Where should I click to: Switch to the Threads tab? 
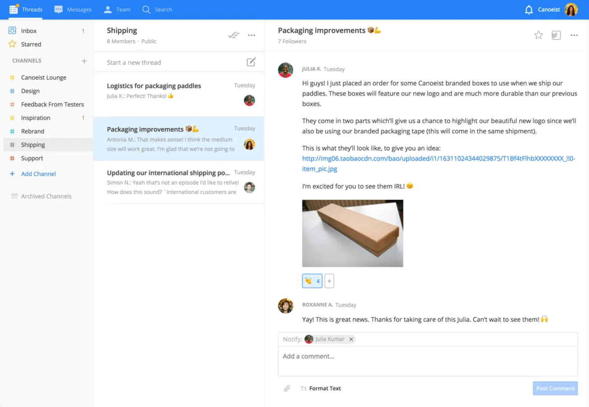[26, 9]
